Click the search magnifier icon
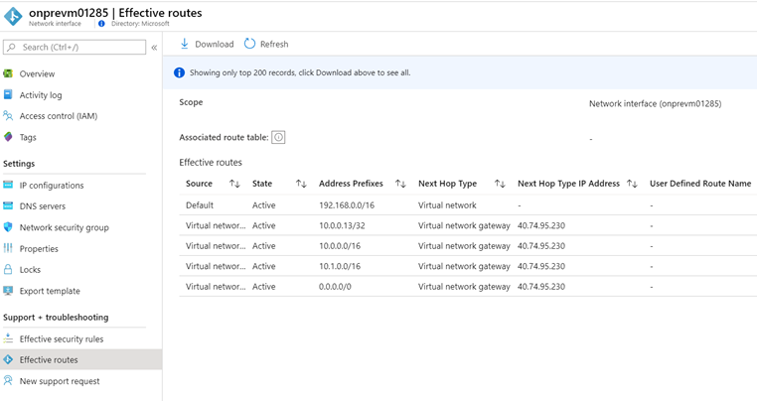The height and width of the screenshot is (401, 757). (x=12, y=48)
